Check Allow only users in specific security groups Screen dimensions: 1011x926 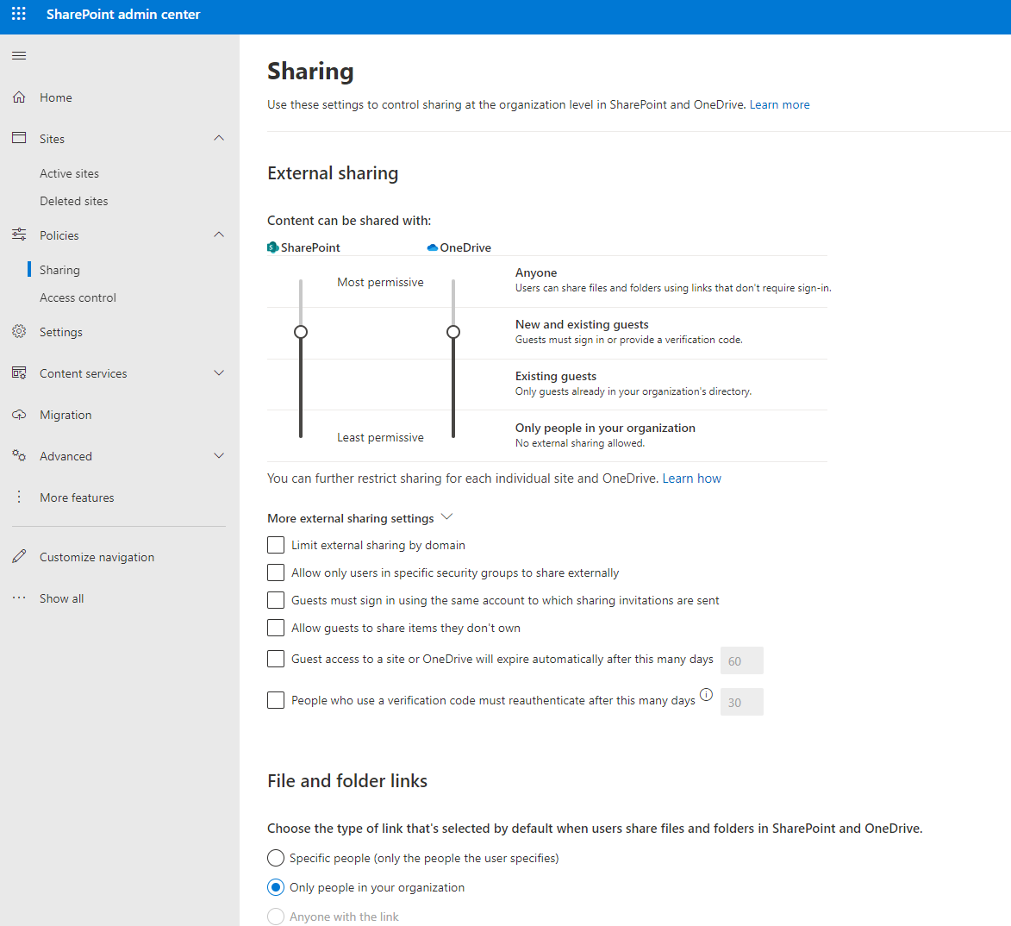276,572
